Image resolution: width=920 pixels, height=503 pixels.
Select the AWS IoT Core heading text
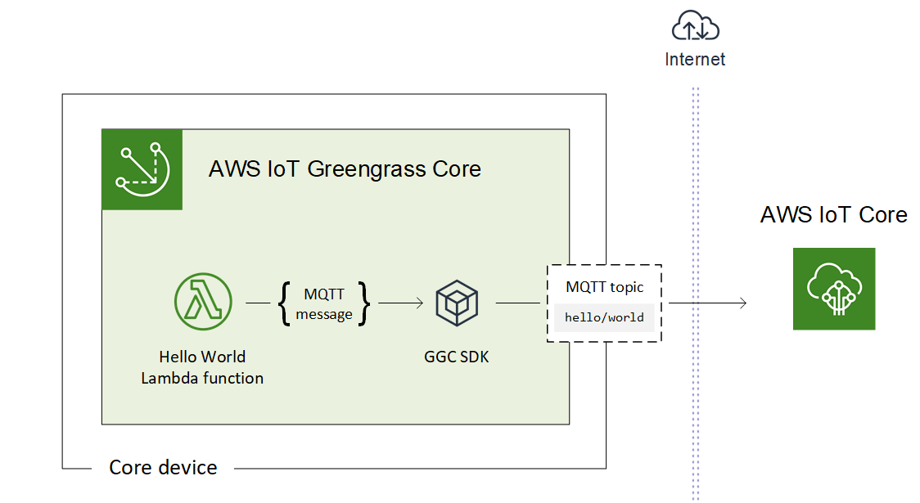click(833, 214)
